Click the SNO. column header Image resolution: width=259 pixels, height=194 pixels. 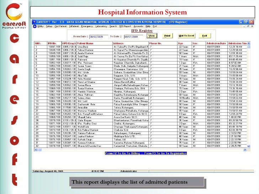[x=41, y=43]
